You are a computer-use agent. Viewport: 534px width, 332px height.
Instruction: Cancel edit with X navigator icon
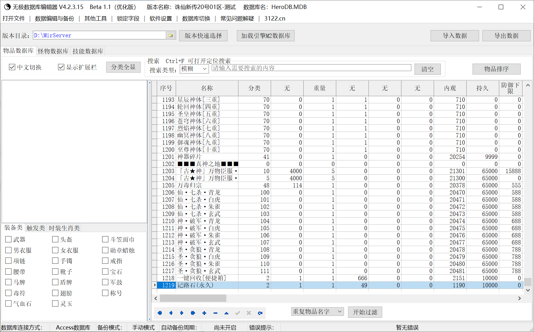(249, 313)
